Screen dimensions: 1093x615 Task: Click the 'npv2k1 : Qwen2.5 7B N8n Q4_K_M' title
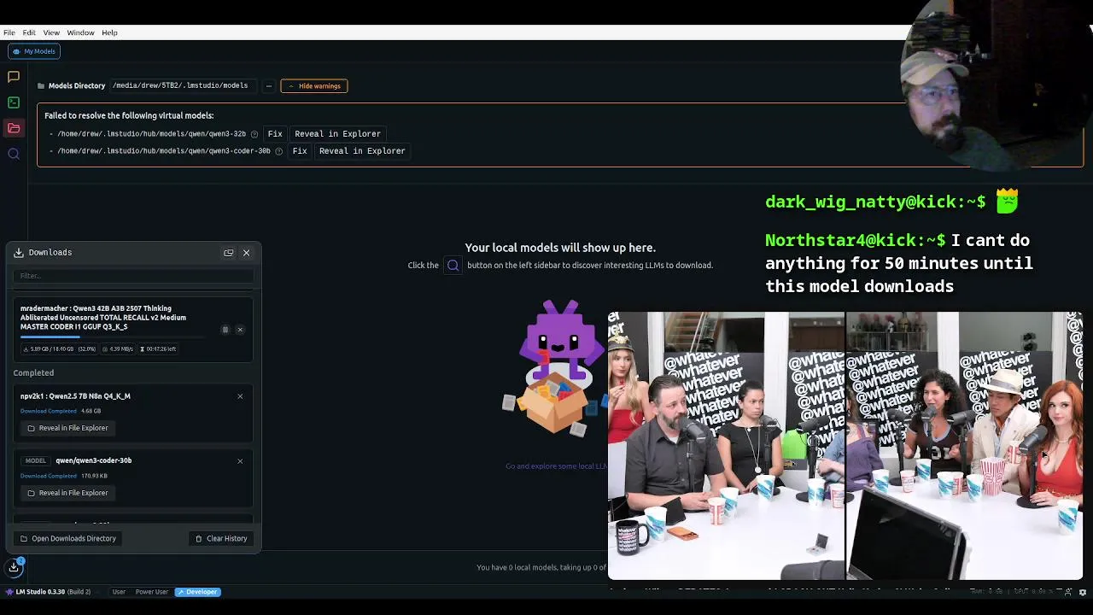75,396
